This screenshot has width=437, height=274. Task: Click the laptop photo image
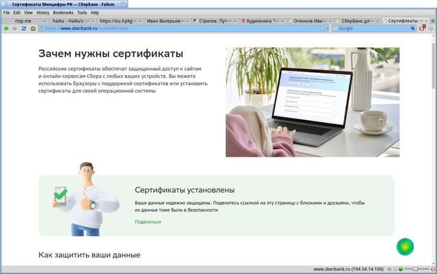[x=313, y=102]
